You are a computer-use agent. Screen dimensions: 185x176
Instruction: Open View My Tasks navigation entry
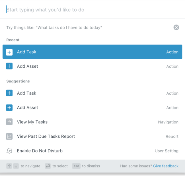pyautogui.click(x=92, y=122)
